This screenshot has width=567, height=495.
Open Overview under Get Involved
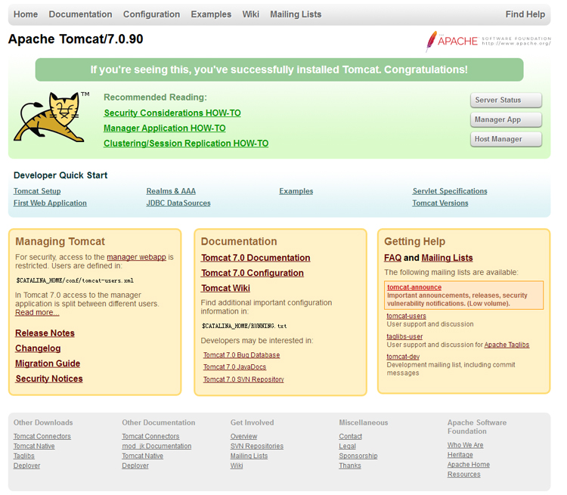(244, 437)
